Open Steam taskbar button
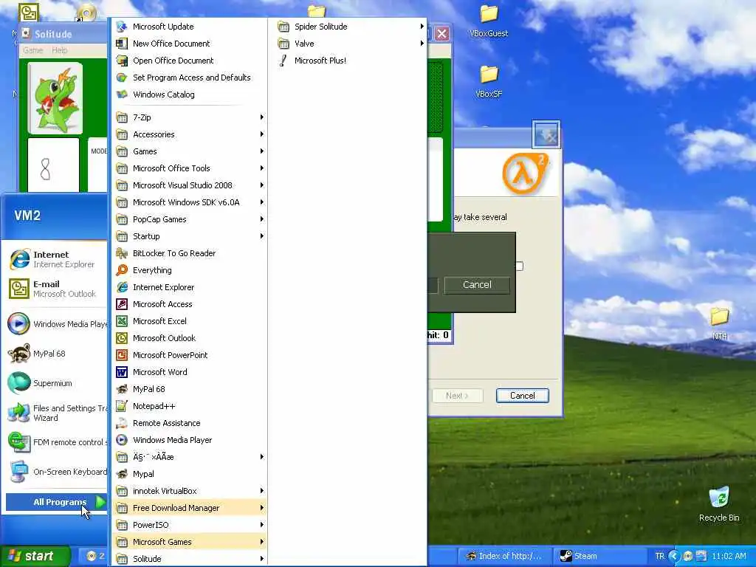 [x=599, y=556]
